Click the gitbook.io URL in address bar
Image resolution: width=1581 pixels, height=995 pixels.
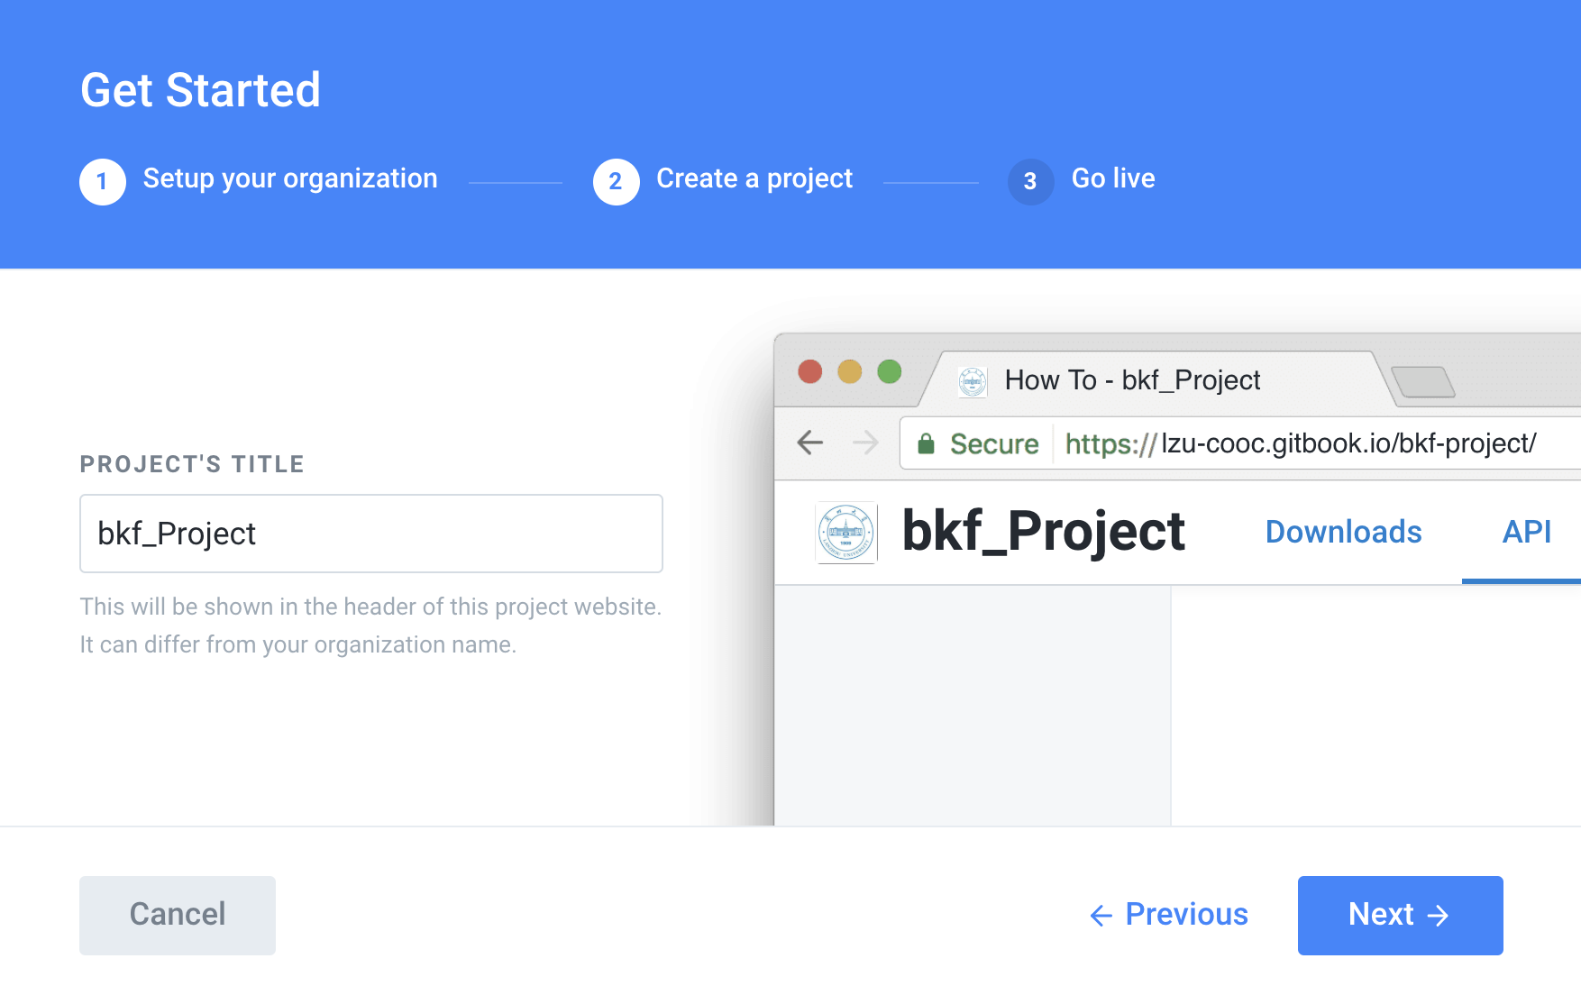1300,443
